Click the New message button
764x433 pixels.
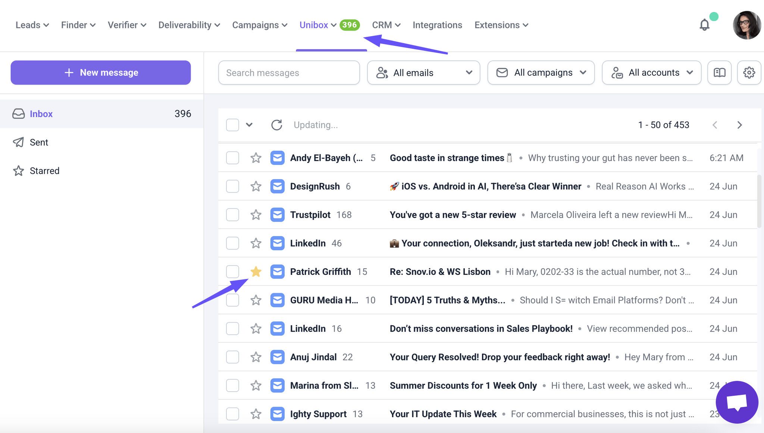pyautogui.click(x=101, y=72)
